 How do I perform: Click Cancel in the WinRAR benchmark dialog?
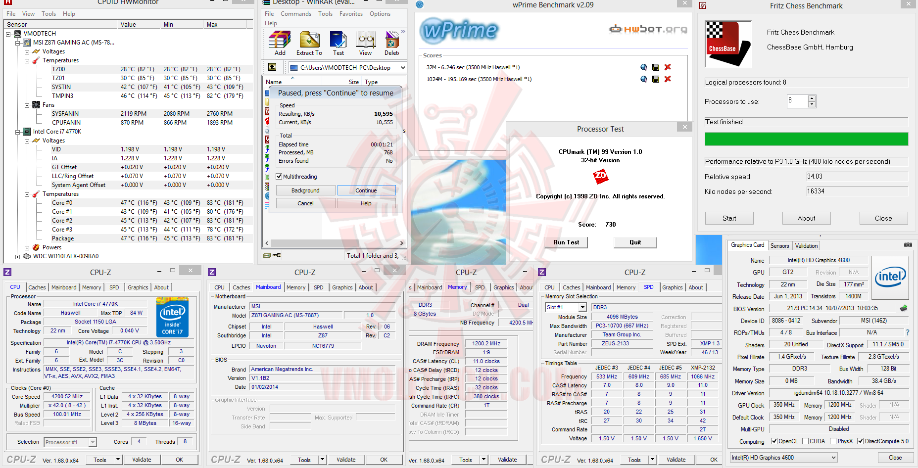[305, 203]
